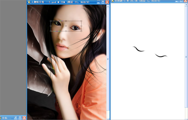188x120 pixels.
Task: Click the document icon in the 人物转手绘 title bar
Action: coord(29,2)
